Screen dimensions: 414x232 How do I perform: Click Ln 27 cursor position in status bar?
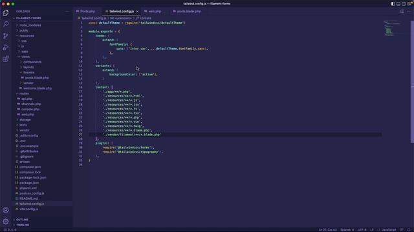(328, 229)
